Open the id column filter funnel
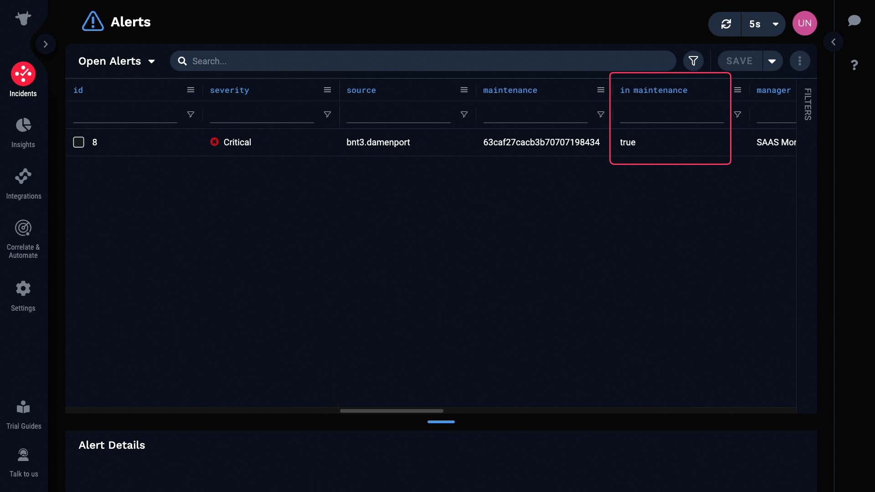The height and width of the screenshot is (492, 875). click(190, 114)
